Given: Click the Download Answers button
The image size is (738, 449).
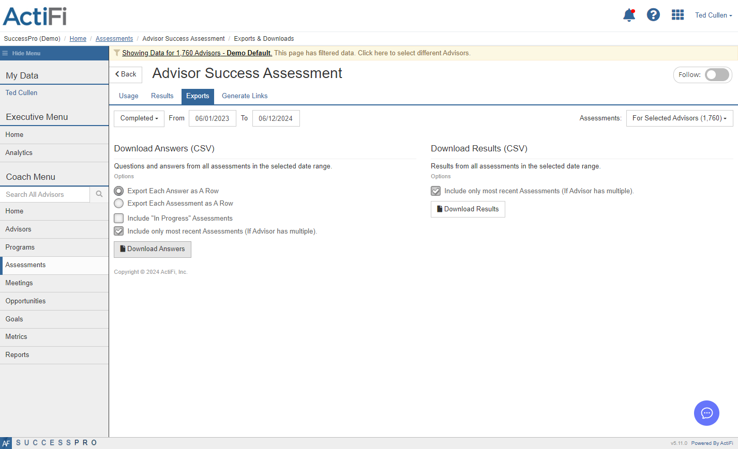Looking at the screenshot, I should [153, 249].
